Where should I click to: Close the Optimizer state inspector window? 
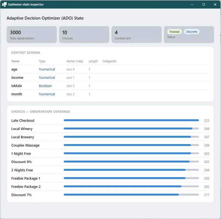[215, 4]
